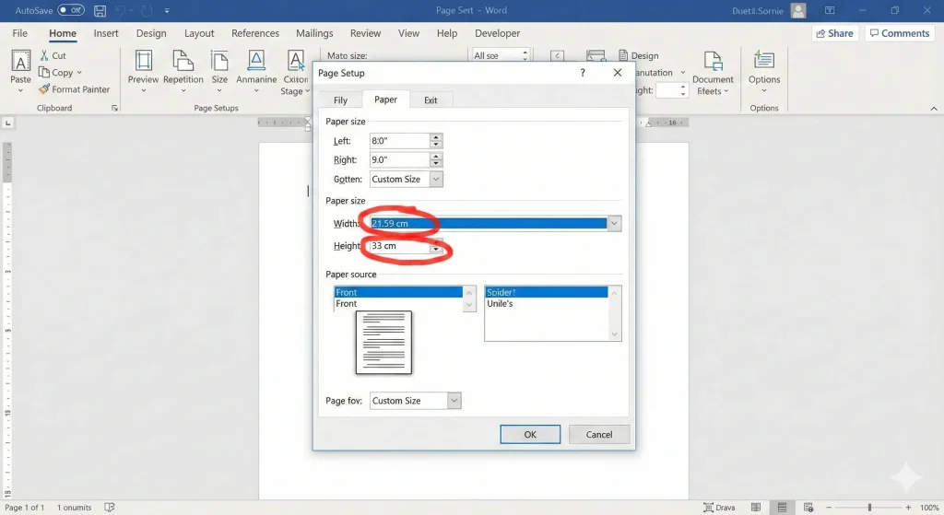Open the File menu
944x515 pixels.
click(x=20, y=33)
